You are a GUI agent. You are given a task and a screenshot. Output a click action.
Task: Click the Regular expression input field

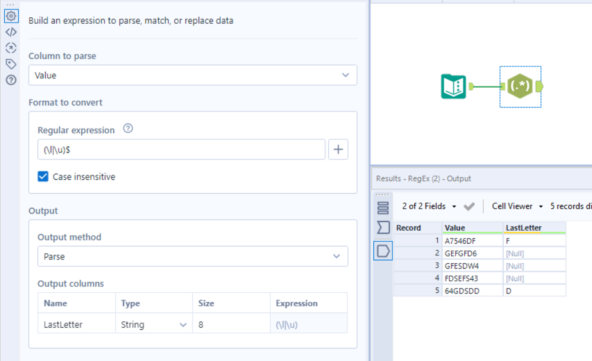[x=181, y=149]
